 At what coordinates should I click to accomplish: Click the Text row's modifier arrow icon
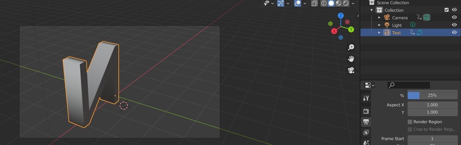tap(412, 33)
